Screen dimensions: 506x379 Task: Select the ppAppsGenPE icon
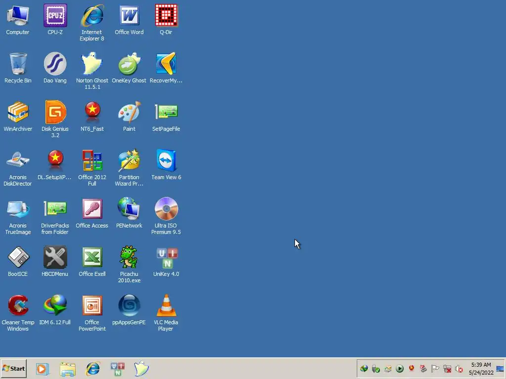click(129, 309)
